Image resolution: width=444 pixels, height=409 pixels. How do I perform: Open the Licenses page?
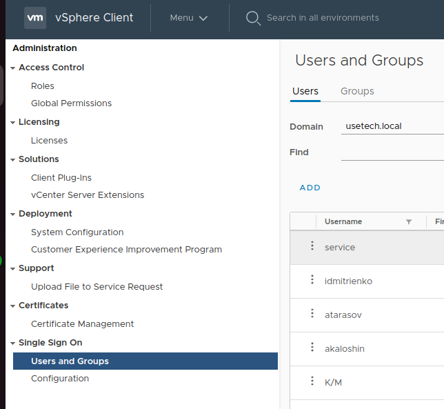click(x=49, y=141)
